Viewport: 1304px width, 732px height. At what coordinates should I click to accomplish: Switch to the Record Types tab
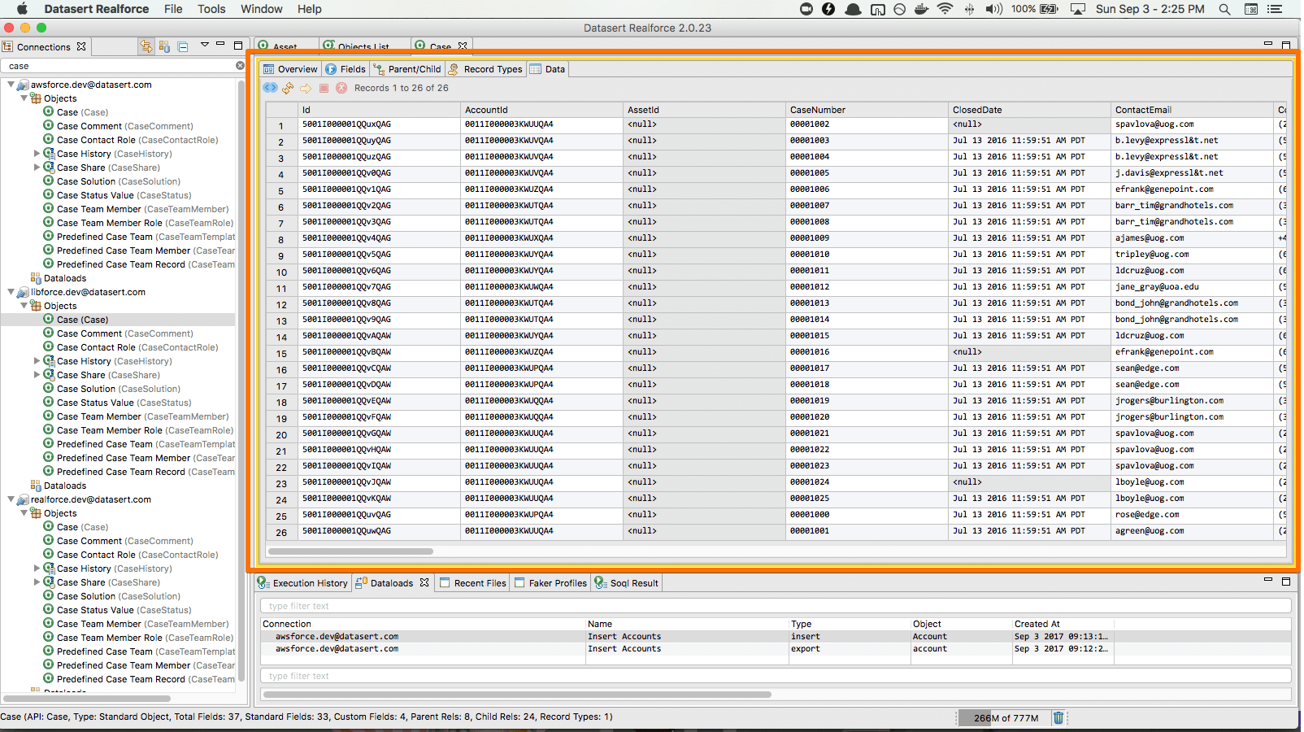pos(485,69)
